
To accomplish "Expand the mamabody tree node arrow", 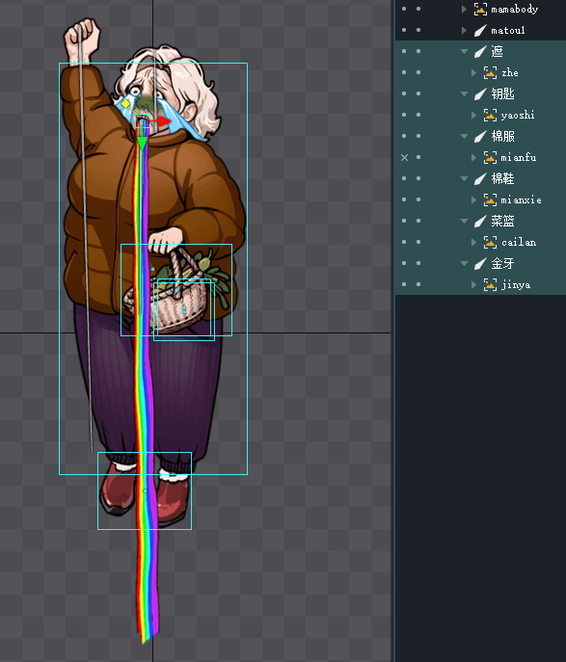I will pyautogui.click(x=464, y=9).
